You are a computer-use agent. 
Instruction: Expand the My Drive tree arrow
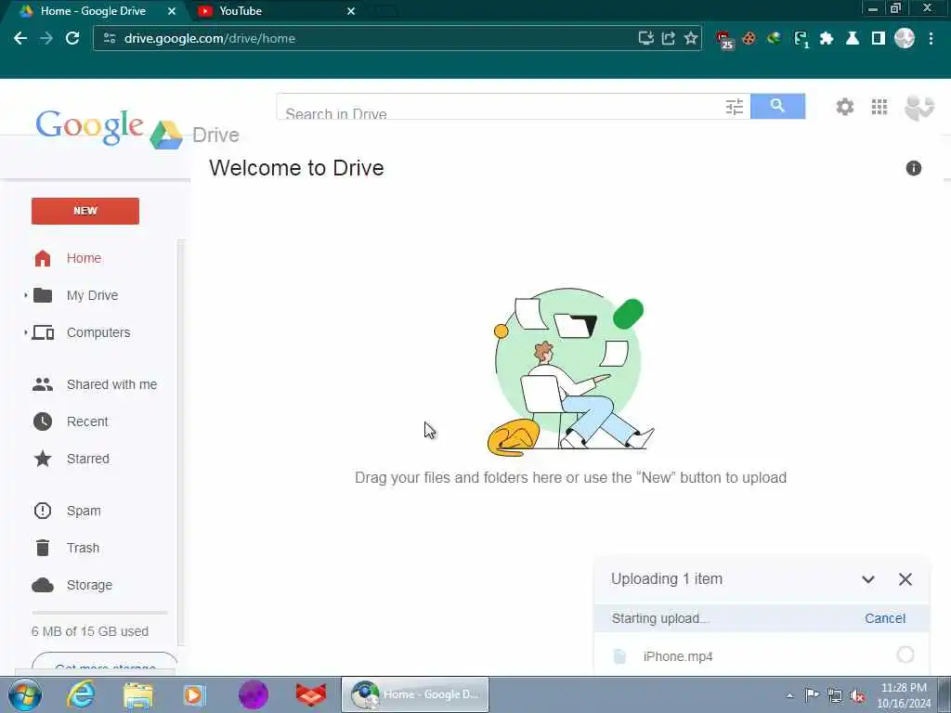[25, 295]
